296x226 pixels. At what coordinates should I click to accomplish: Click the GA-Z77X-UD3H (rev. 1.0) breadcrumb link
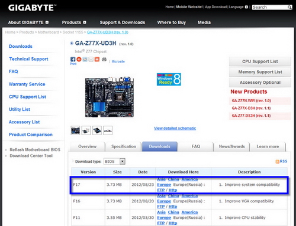(x=108, y=32)
